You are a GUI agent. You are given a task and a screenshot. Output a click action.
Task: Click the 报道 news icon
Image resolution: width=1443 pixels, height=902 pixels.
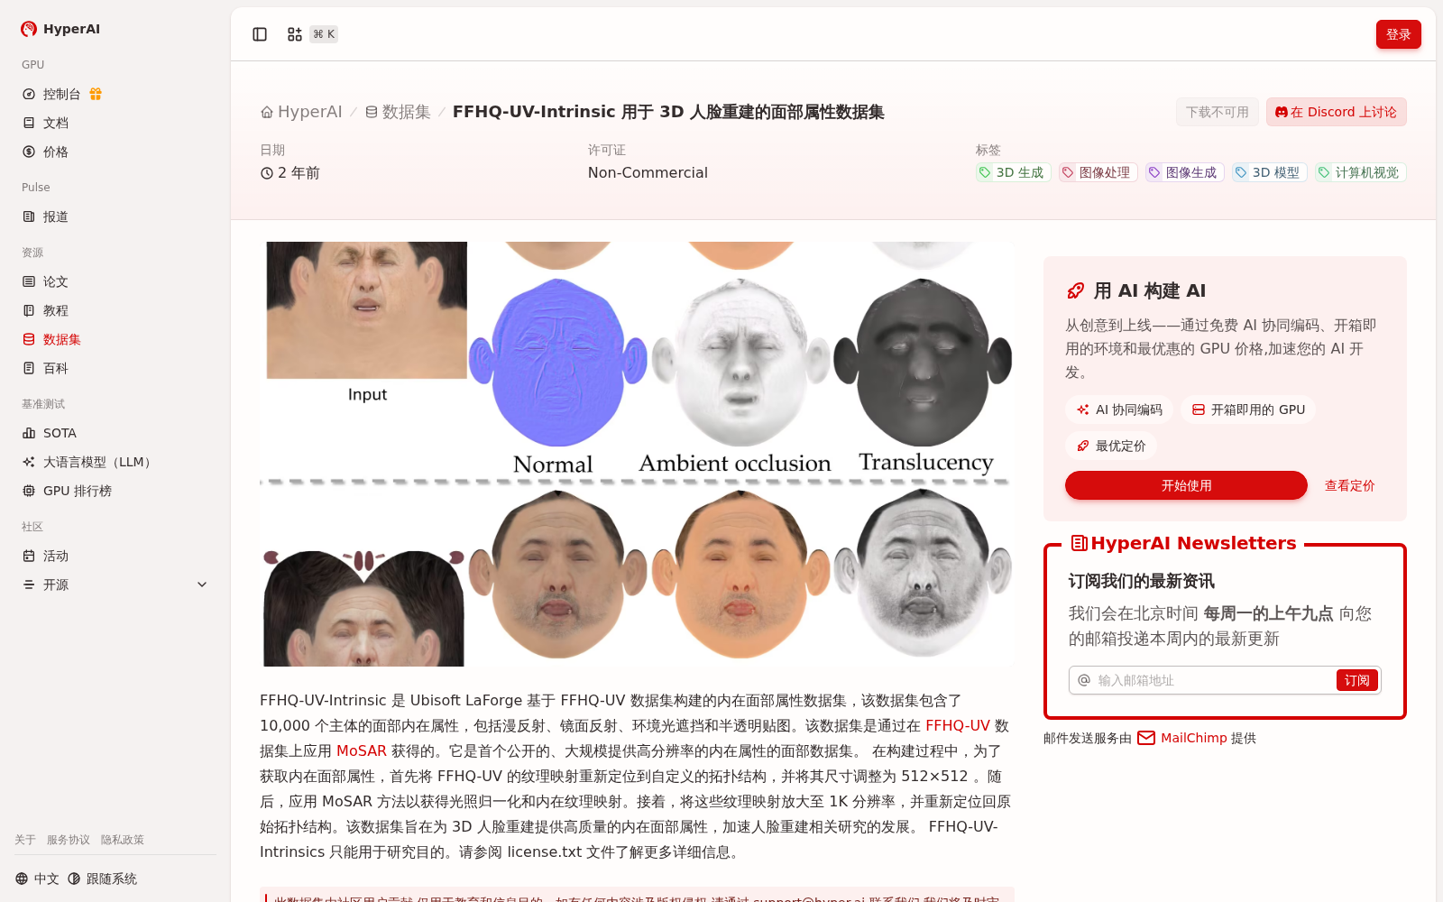pos(29,216)
